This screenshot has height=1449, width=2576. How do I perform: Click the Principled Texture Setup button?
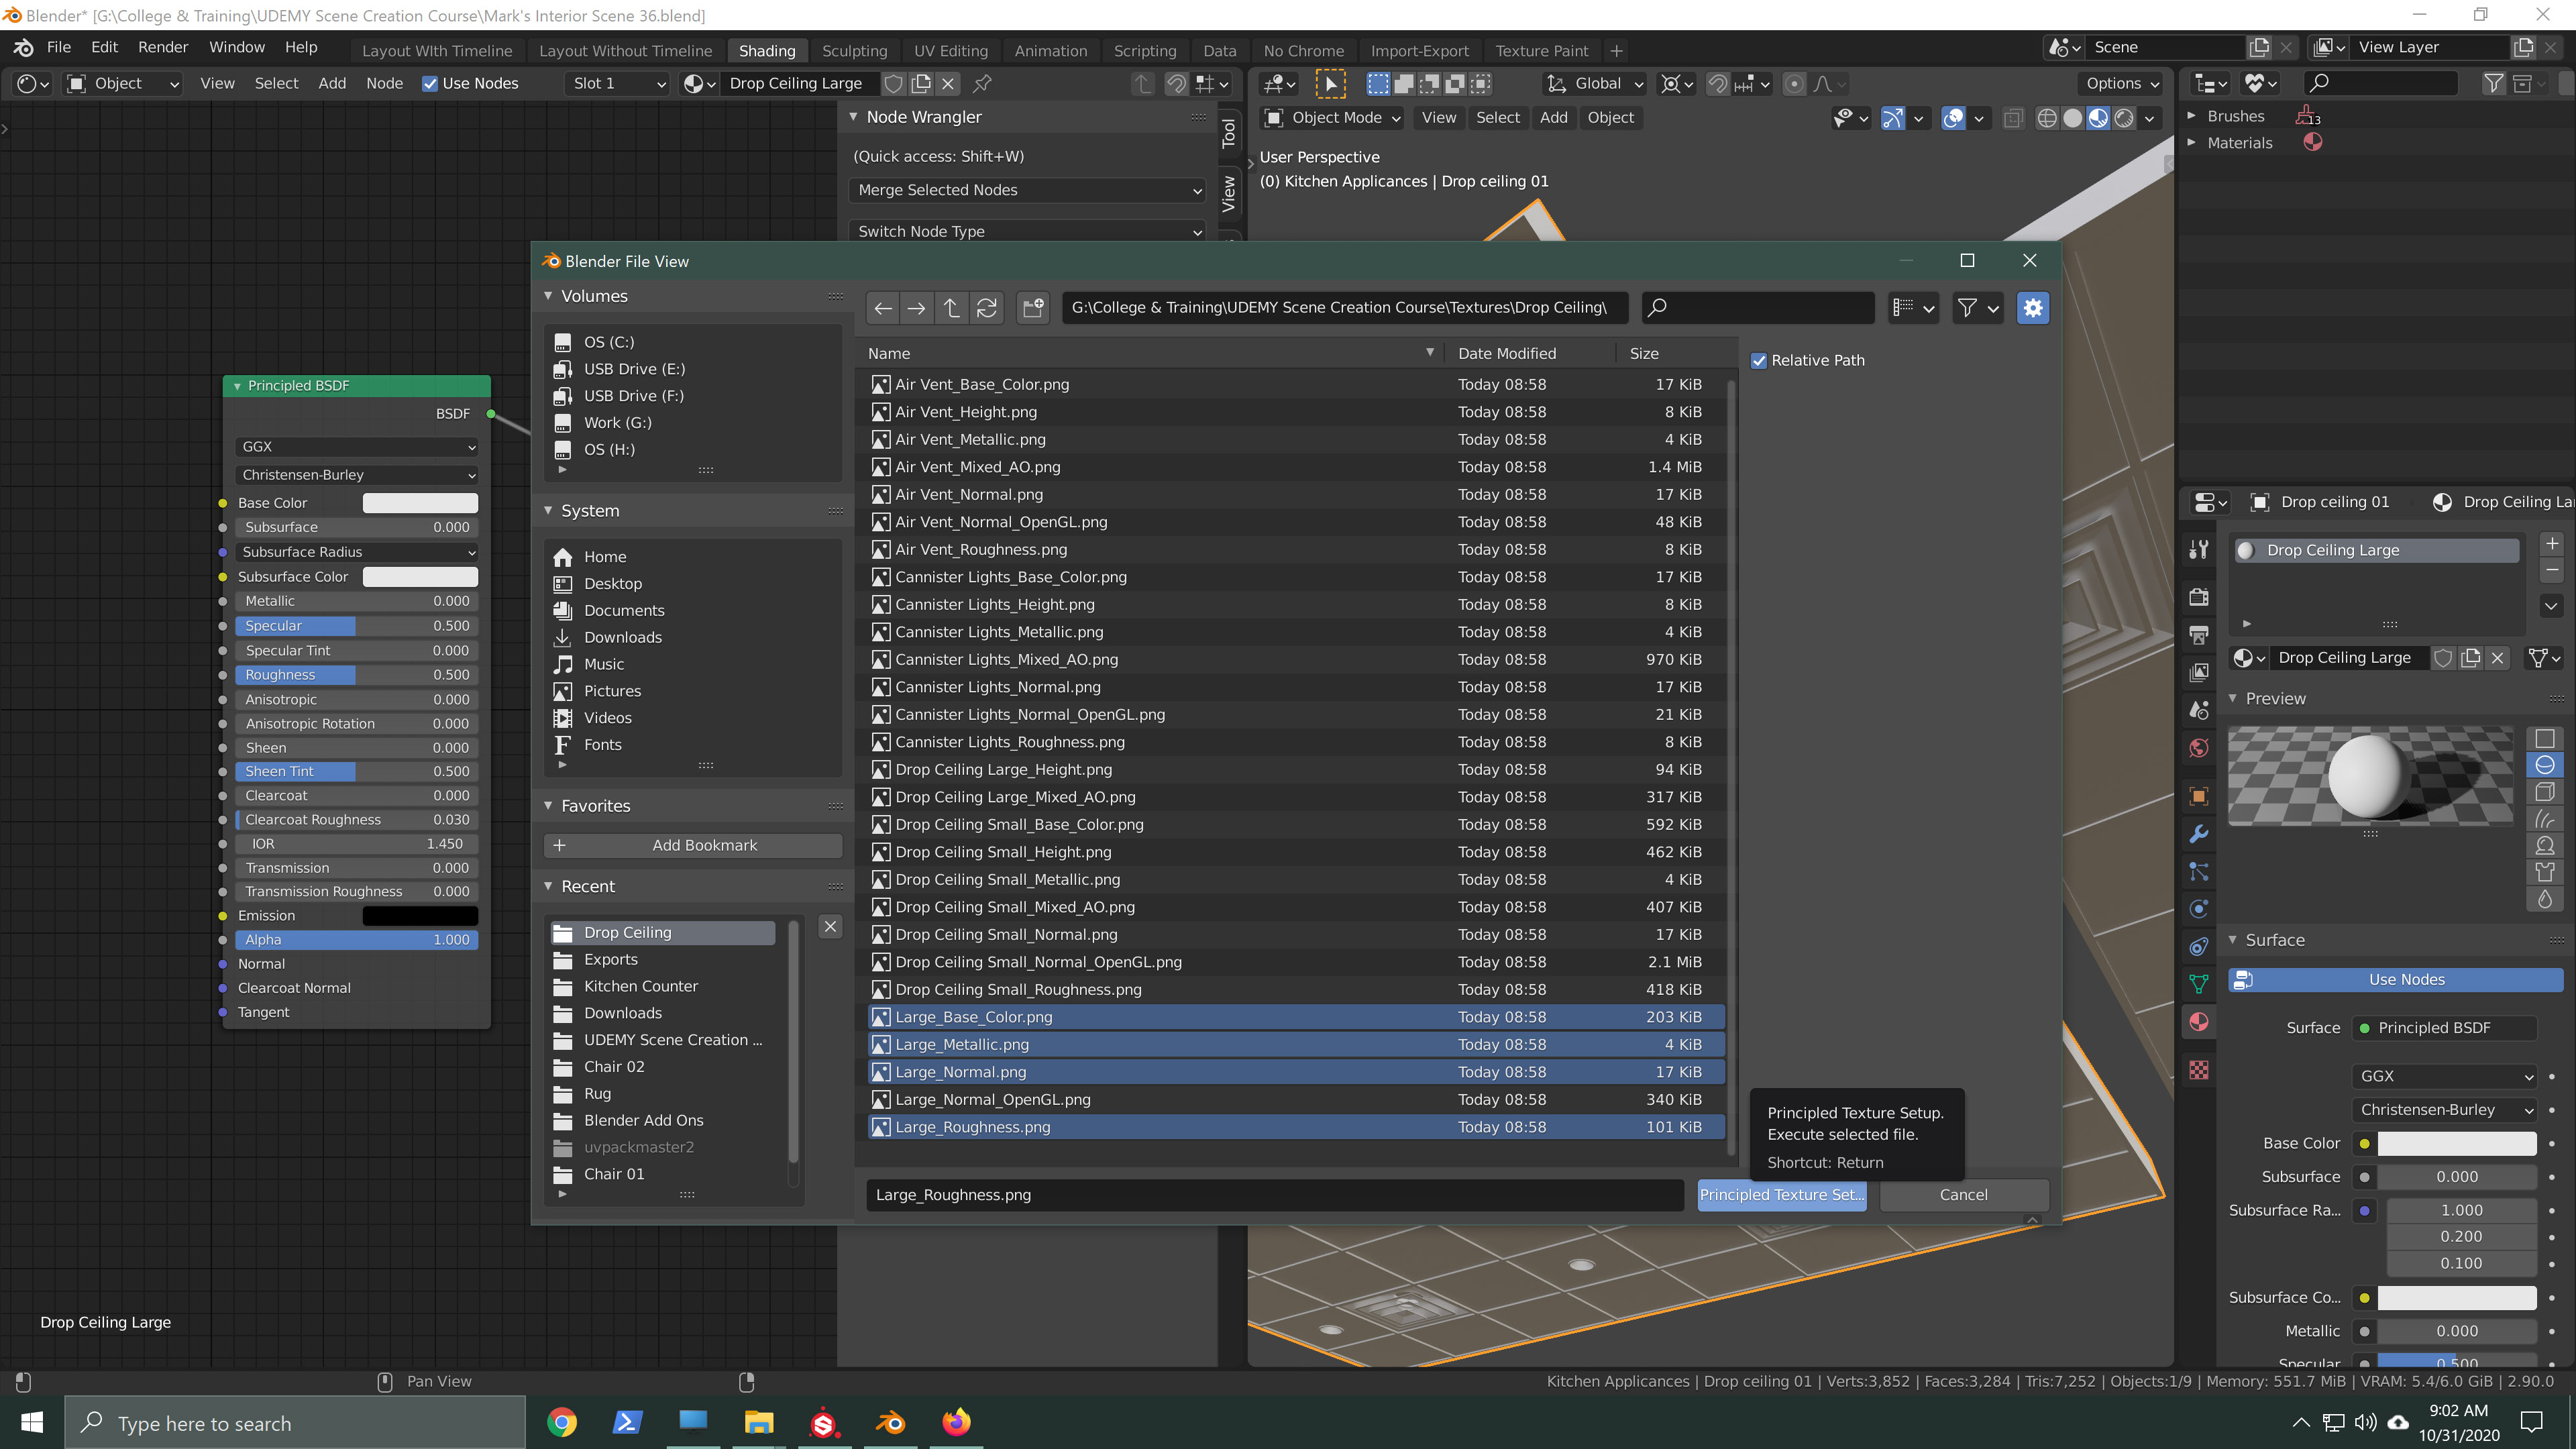coord(1781,1195)
